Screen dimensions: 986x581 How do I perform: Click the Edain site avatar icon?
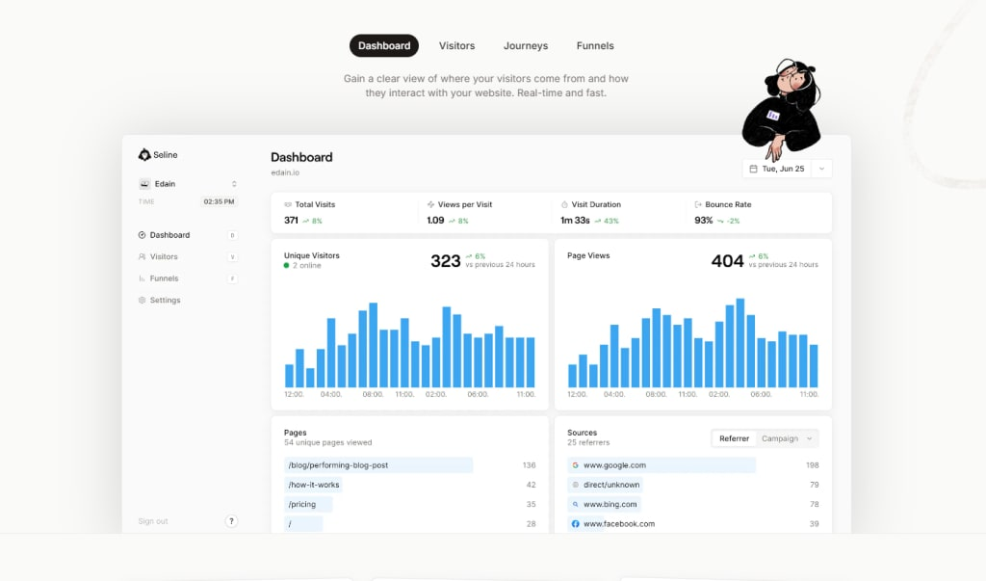(x=144, y=184)
